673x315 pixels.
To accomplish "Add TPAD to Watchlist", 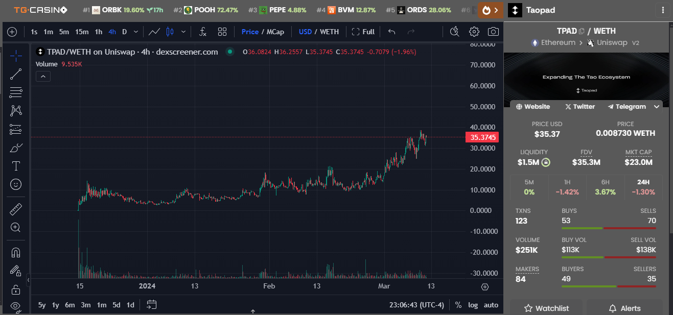I will click(546, 308).
